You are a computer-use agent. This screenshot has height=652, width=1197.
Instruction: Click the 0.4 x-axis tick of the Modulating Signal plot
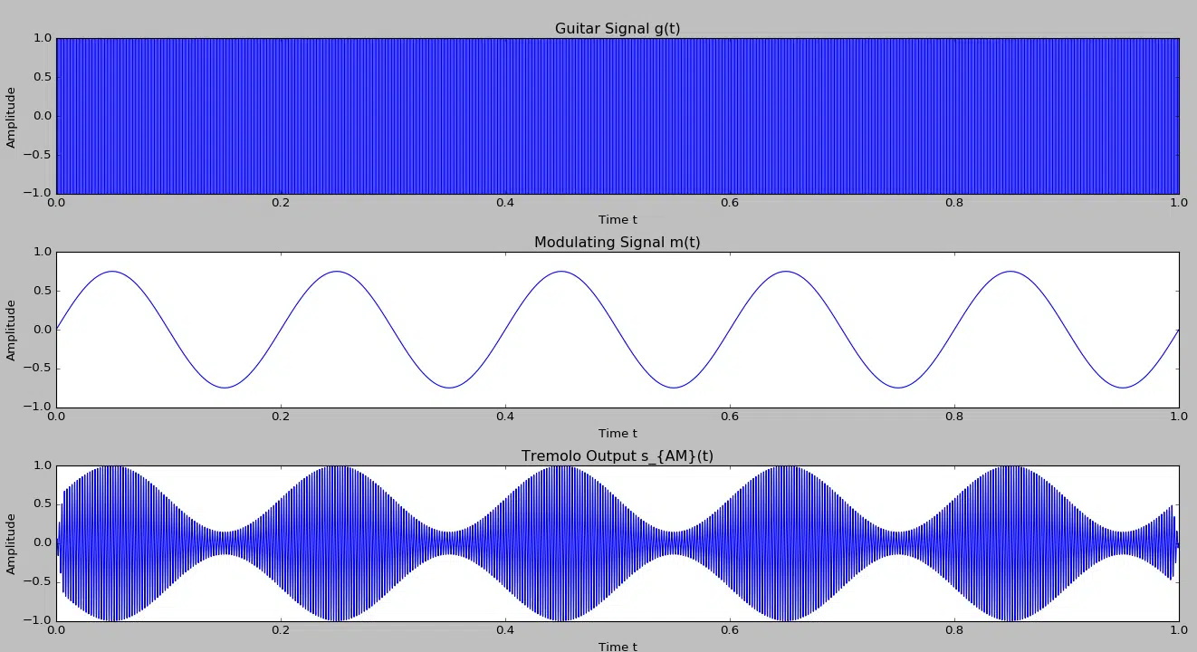(x=505, y=417)
